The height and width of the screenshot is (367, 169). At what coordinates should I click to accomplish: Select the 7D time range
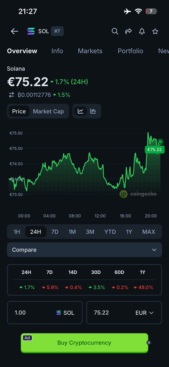(55, 232)
